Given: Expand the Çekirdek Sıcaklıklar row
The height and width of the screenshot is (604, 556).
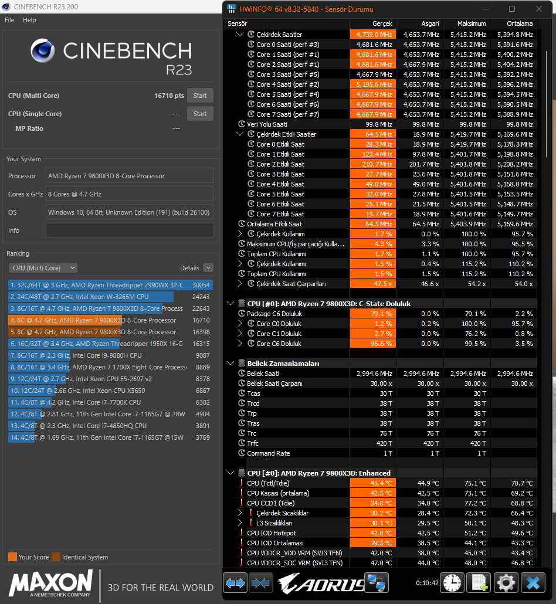Looking at the screenshot, I should pos(240,513).
